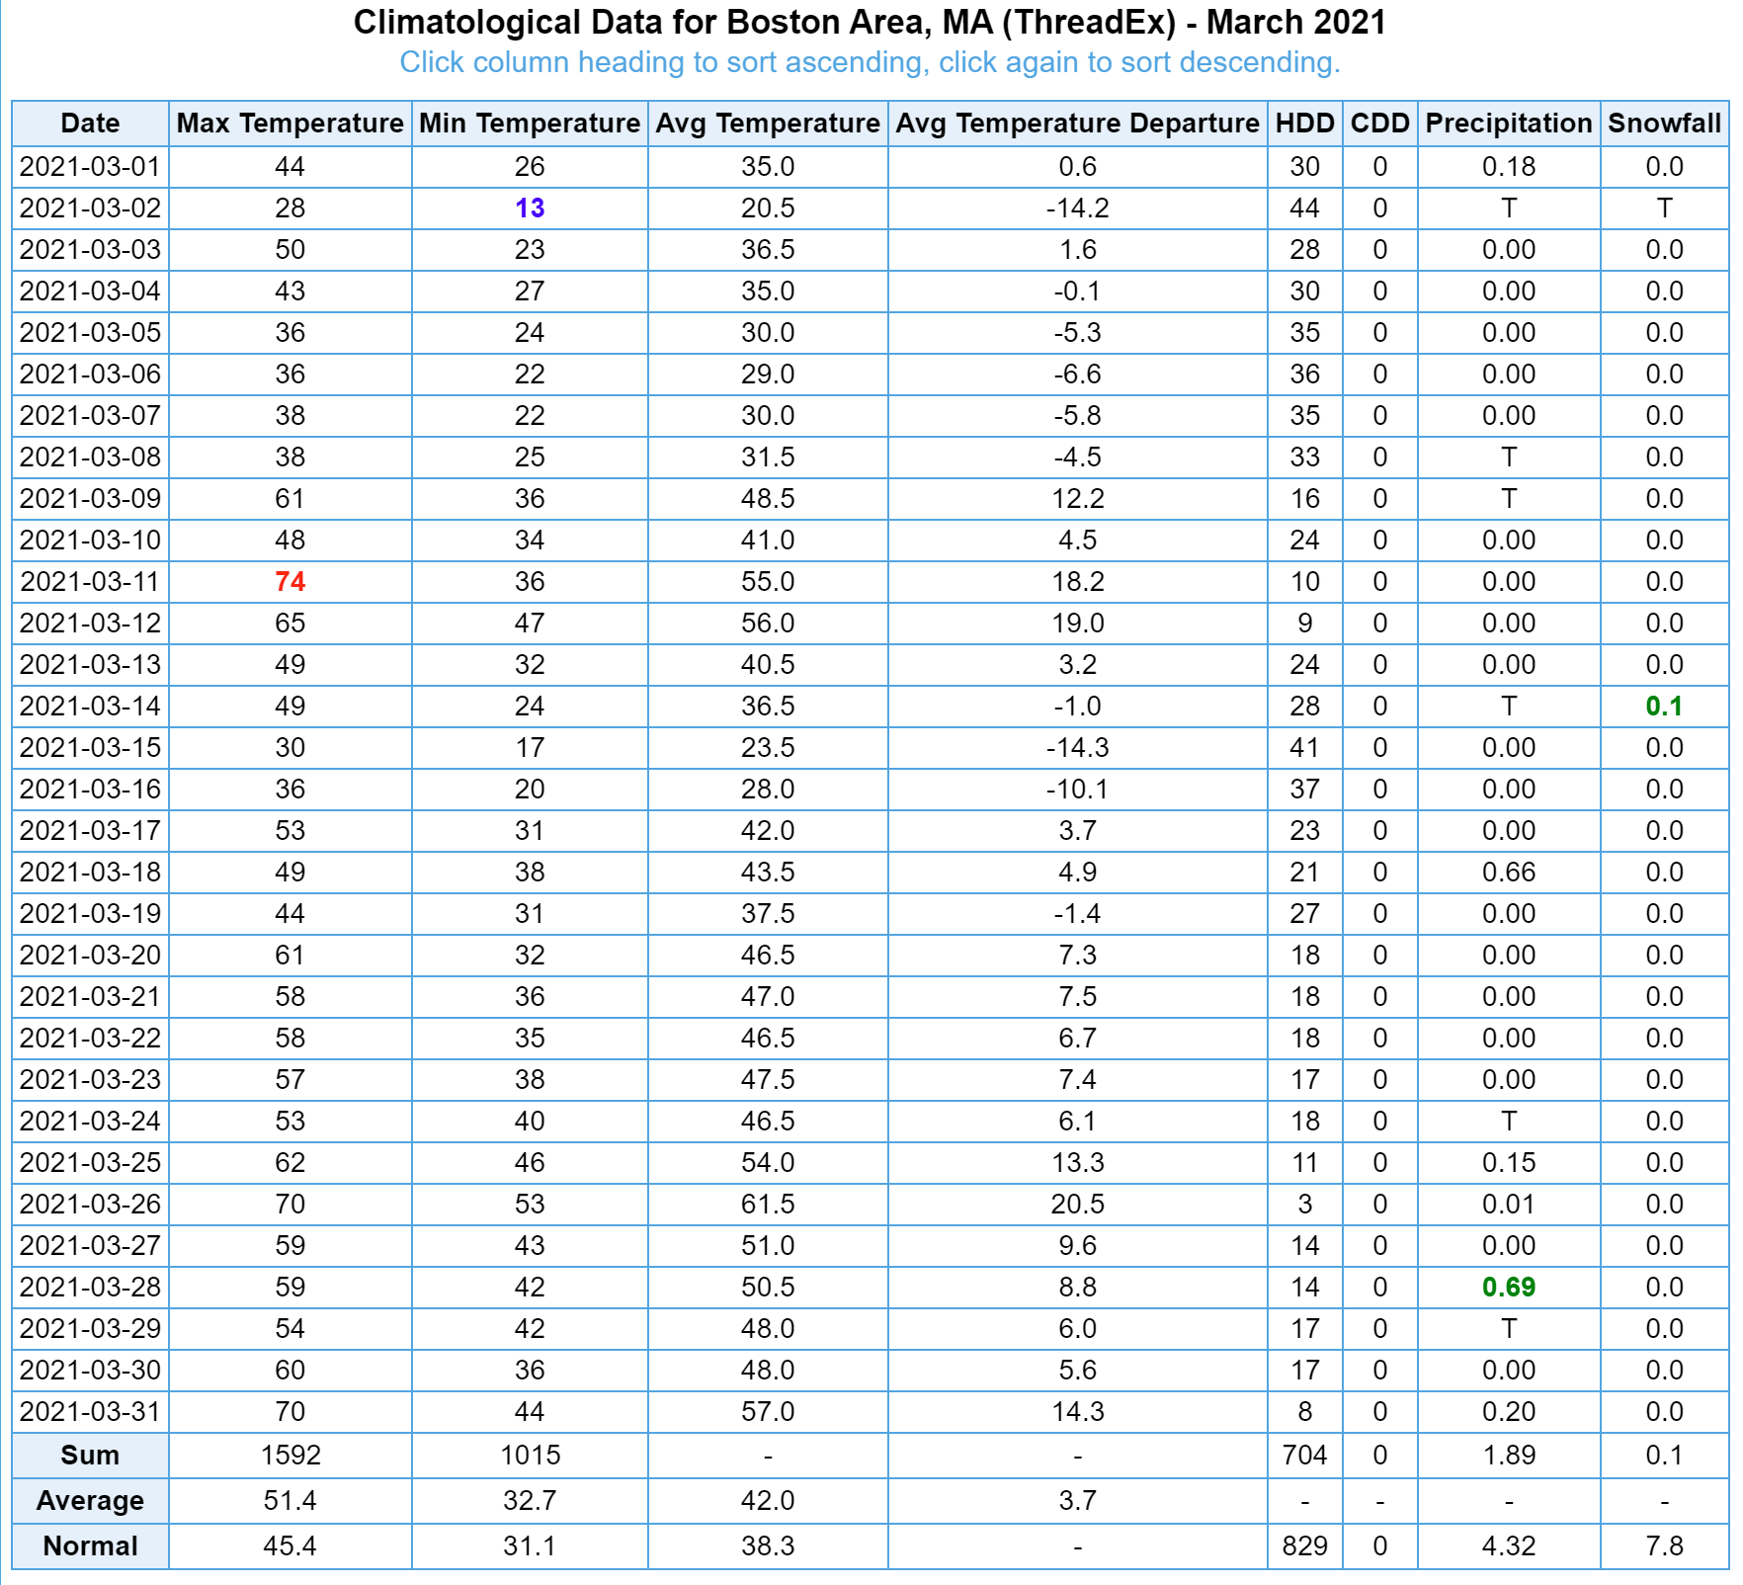
Task: Select the HDD sum value 704
Action: pos(1304,1456)
